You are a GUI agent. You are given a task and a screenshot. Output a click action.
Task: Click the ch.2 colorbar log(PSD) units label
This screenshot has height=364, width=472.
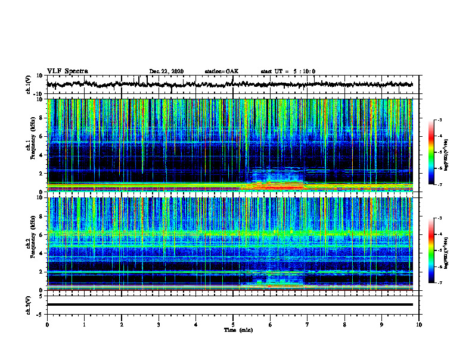click(x=446, y=252)
